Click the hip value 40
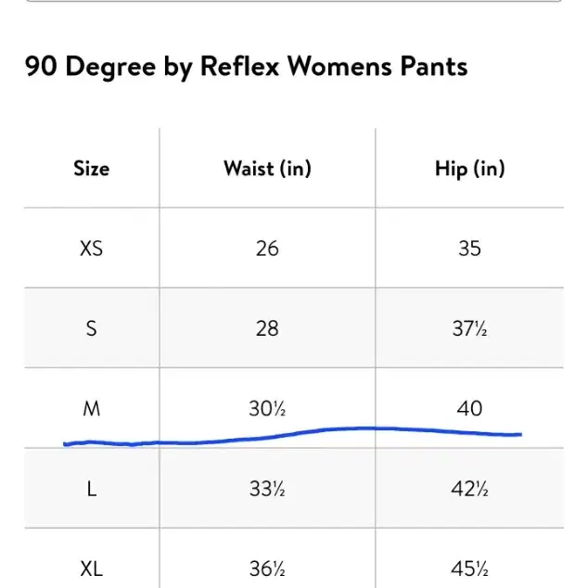 [469, 408]
